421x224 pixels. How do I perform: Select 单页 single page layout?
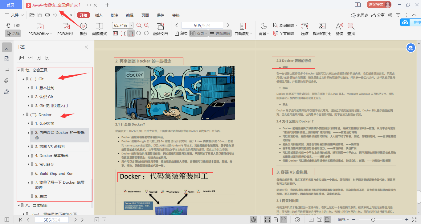point(181,33)
